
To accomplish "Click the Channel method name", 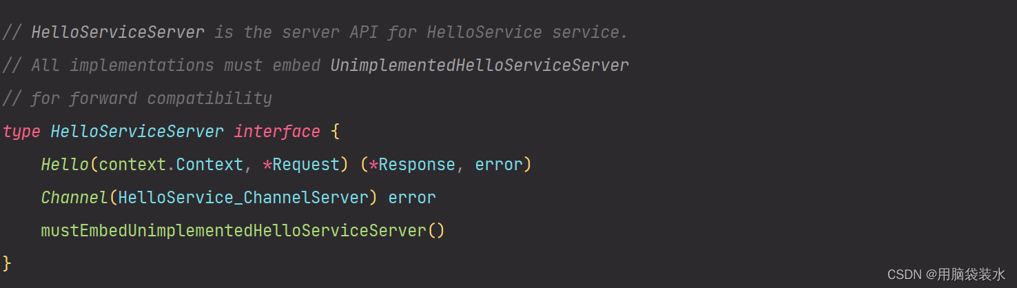I will point(74,198).
